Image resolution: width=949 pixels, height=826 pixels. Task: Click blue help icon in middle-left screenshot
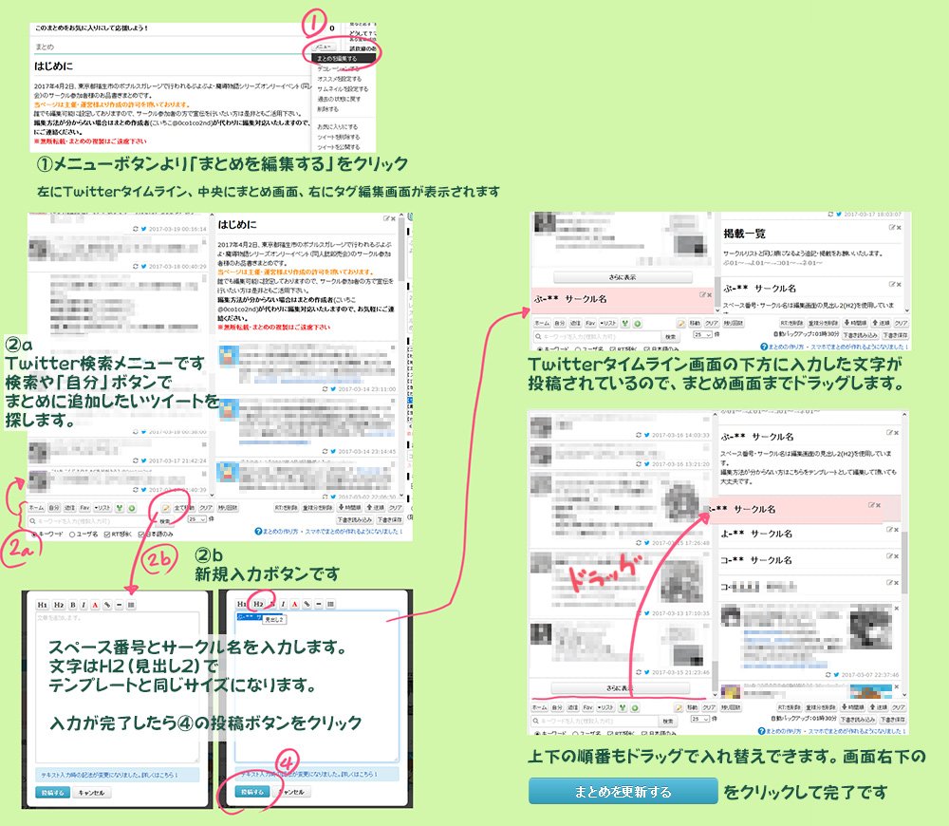[x=258, y=531]
